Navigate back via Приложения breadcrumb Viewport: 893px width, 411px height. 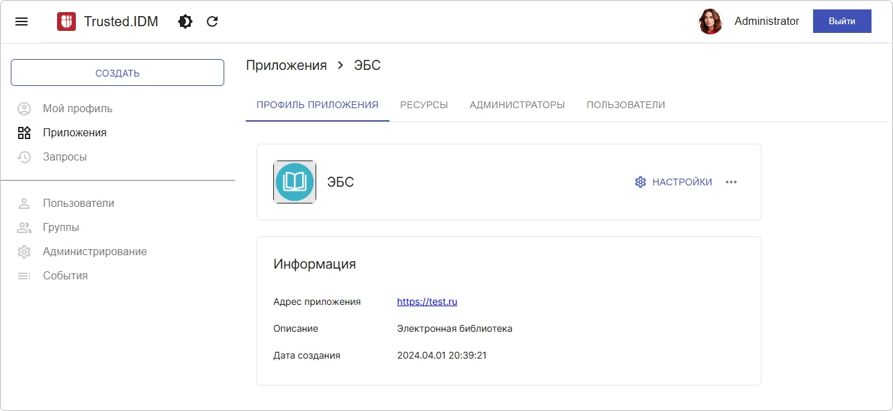click(x=285, y=64)
